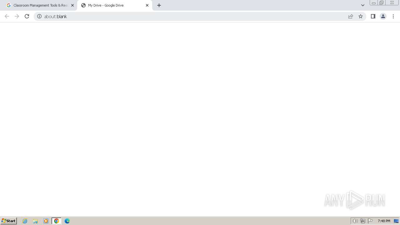Open volume control in system tray
400x225 pixels.
(x=355, y=221)
